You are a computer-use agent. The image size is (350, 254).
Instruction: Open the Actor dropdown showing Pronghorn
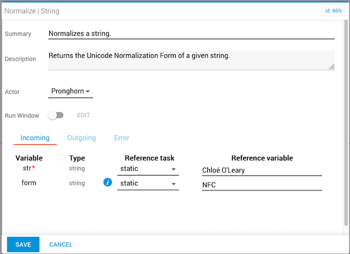[71, 91]
